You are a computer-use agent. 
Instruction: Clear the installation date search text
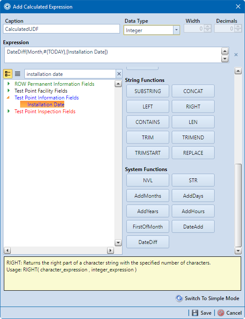pyautogui.click(x=119, y=74)
